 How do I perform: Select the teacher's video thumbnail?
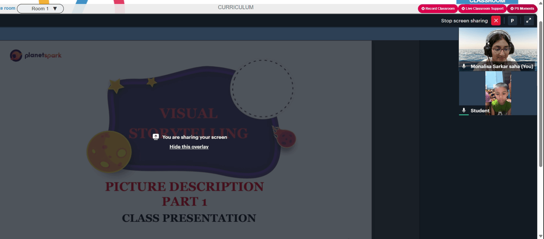click(498, 49)
